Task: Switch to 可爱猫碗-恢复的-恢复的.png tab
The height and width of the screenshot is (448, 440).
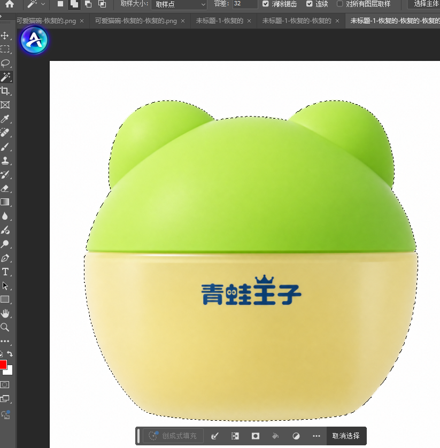Action: point(136,21)
